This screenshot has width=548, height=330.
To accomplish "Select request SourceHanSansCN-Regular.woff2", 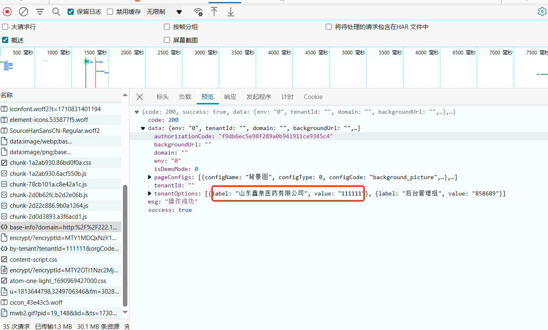I will click(x=61, y=130).
